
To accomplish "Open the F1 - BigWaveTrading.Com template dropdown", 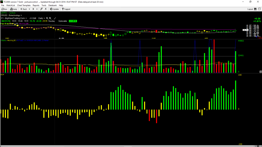I will (x=14, y=18).
